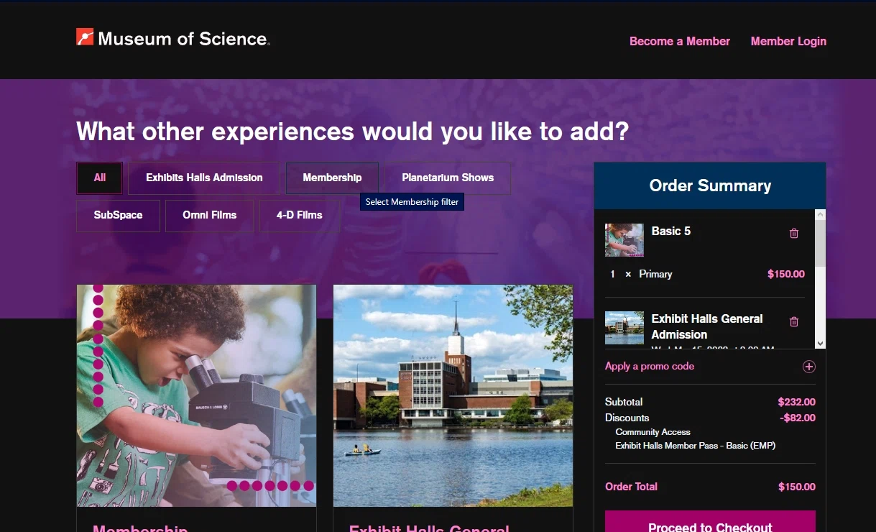Select the All filter
The width and height of the screenshot is (876, 532).
(100, 178)
